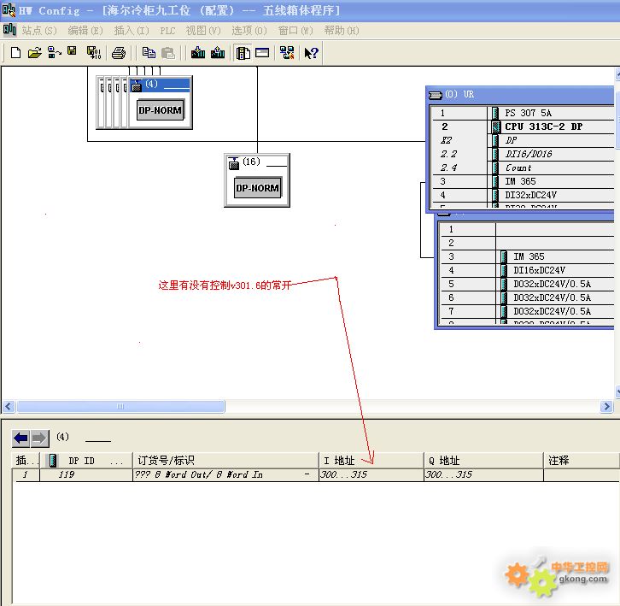Screen dimensions: 620x606
Task: Open the PLC menu
Action: (167, 31)
